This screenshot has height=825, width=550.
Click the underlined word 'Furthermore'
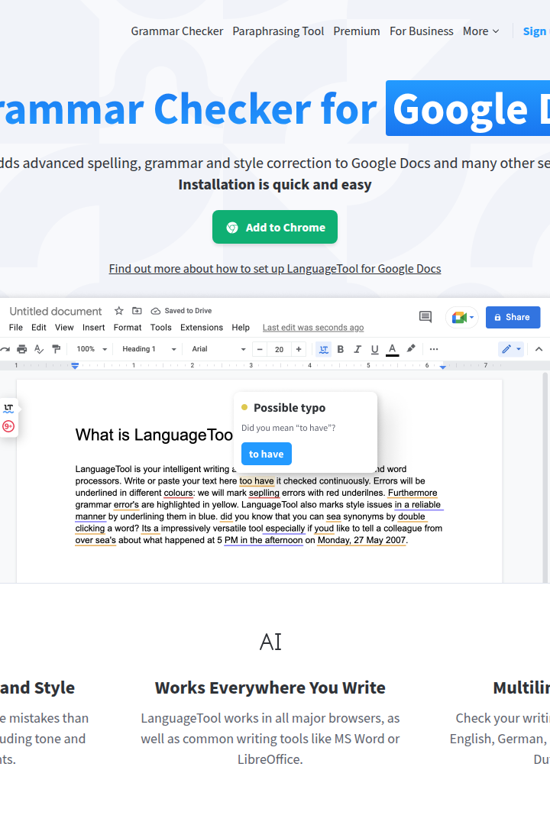tap(412, 493)
